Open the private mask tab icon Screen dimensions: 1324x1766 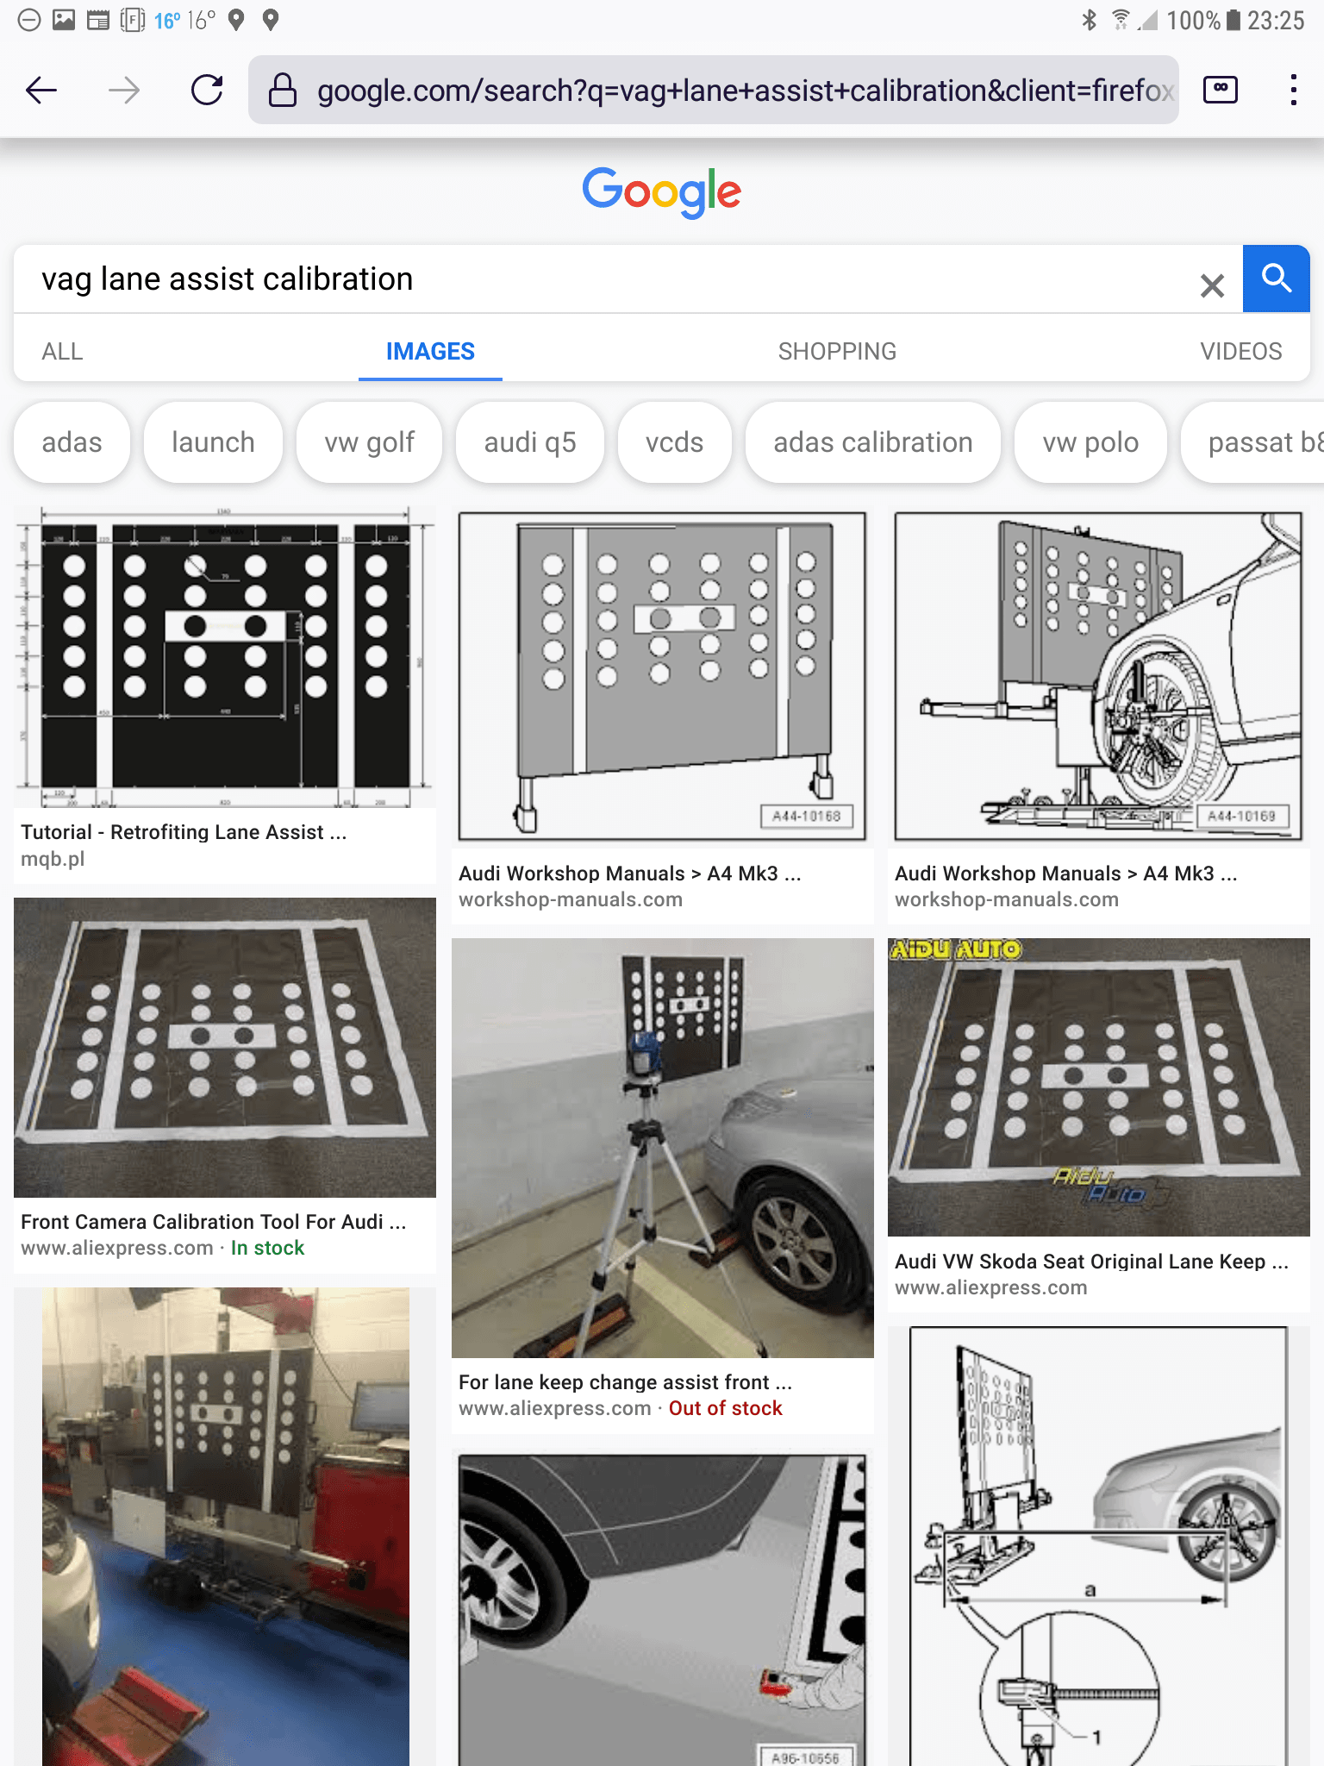tap(1221, 90)
